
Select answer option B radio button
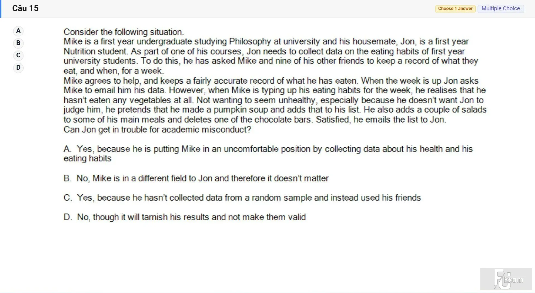pos(18,43)
